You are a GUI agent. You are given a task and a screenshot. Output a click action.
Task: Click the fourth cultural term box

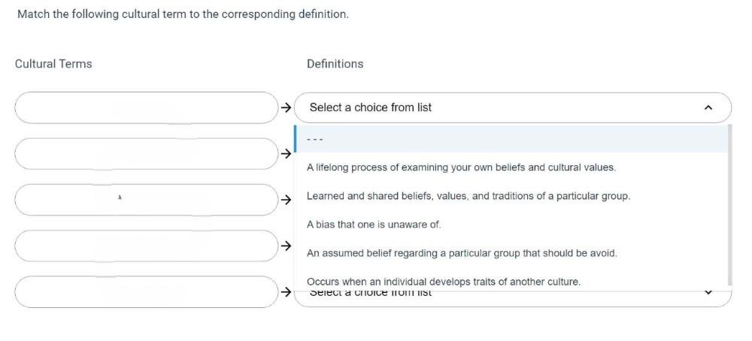coord(146,246)
